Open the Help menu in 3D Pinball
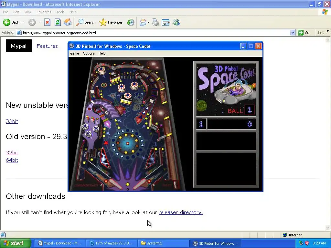The height and width of the screenshot is (248, 331). (102, 53)
